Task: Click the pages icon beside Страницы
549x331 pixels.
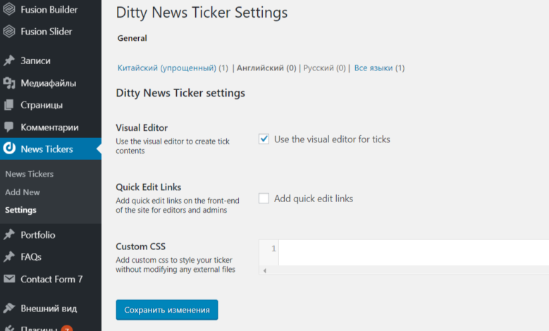Action: pos(9,105)
